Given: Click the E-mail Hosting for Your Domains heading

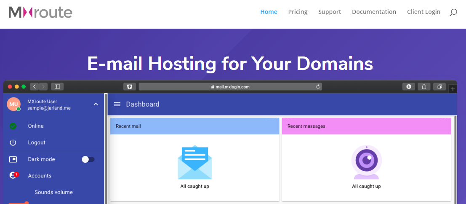Looking at the screenshot, I should coord(230,63).
